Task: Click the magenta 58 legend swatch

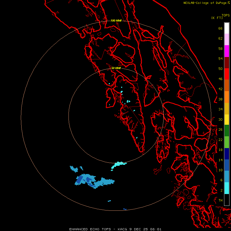Action: point(227,51)
